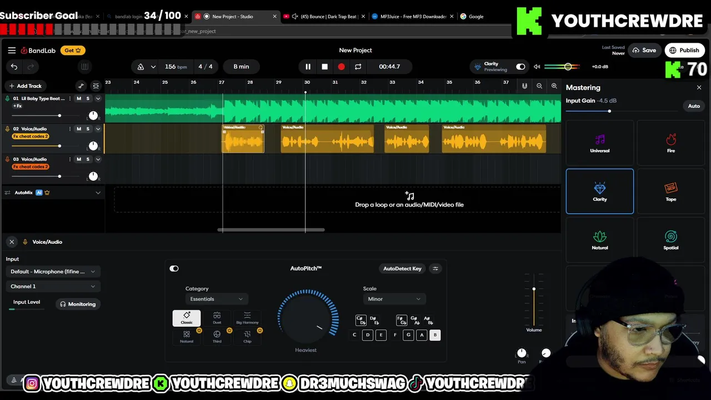Screen dimensions: 711x400
Task: Pause playback
Action: [308, 67]
